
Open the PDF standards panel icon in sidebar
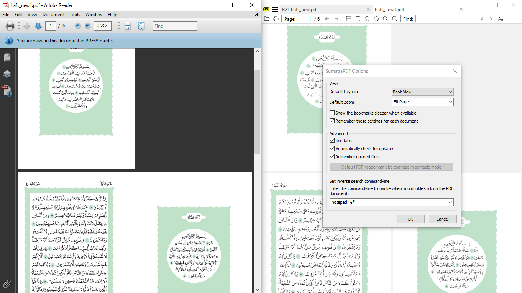coord(7,91)
